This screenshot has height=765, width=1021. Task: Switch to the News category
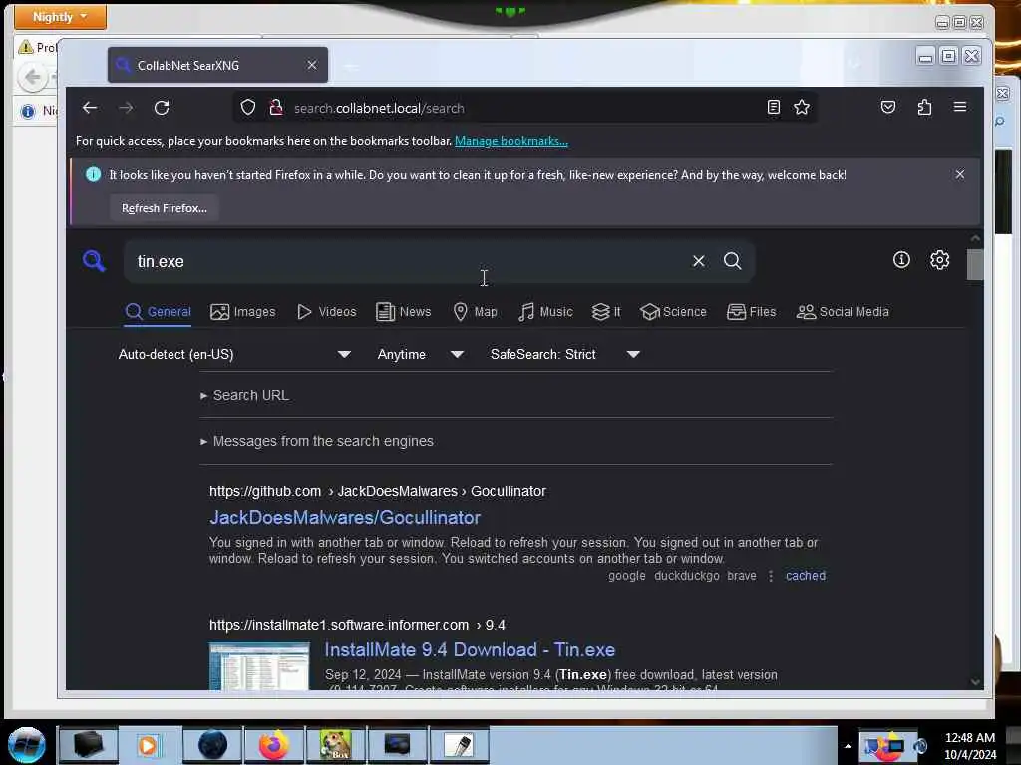pos(404,312)
